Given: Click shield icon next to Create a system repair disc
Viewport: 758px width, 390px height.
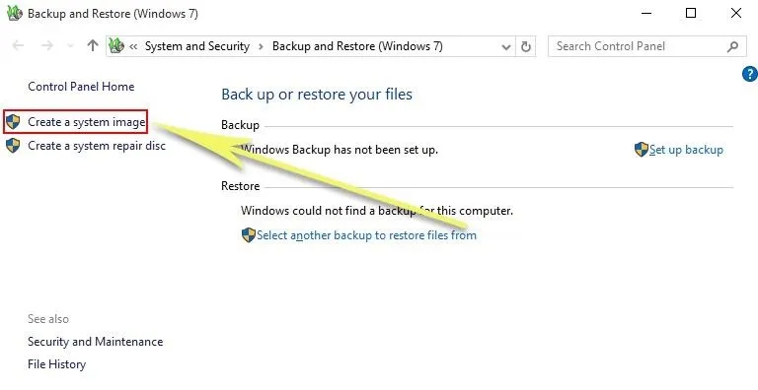Looking at the screenshot, I should point(13,146).
